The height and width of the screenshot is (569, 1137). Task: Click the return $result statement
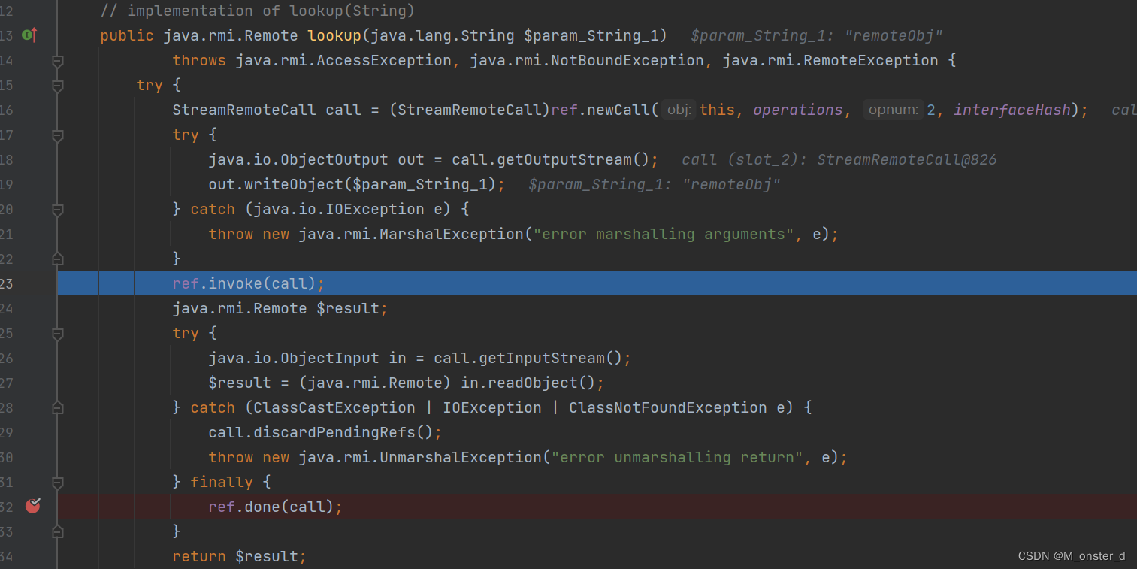coord(239,556)
